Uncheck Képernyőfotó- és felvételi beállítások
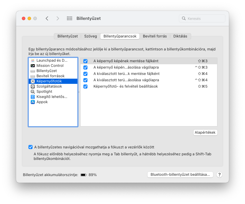This screenshot has width=245, height=204. pyautogui.click(x=85, y=86)
